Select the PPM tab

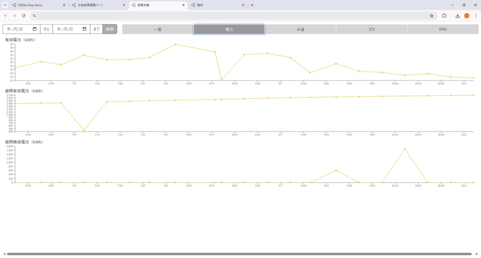point(443,29)
